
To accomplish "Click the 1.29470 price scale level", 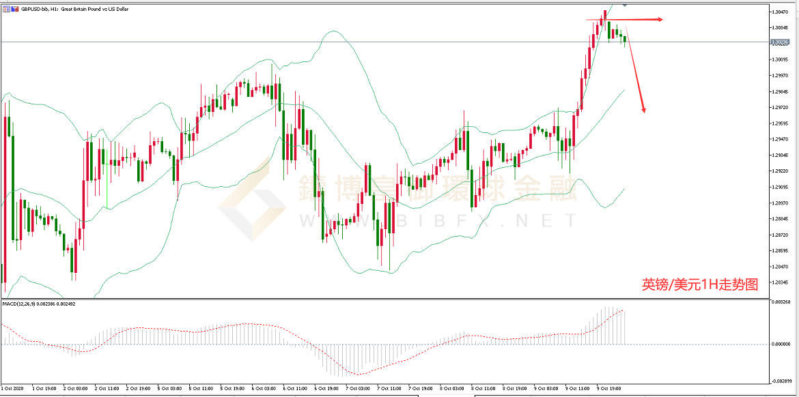I will 781,139.
